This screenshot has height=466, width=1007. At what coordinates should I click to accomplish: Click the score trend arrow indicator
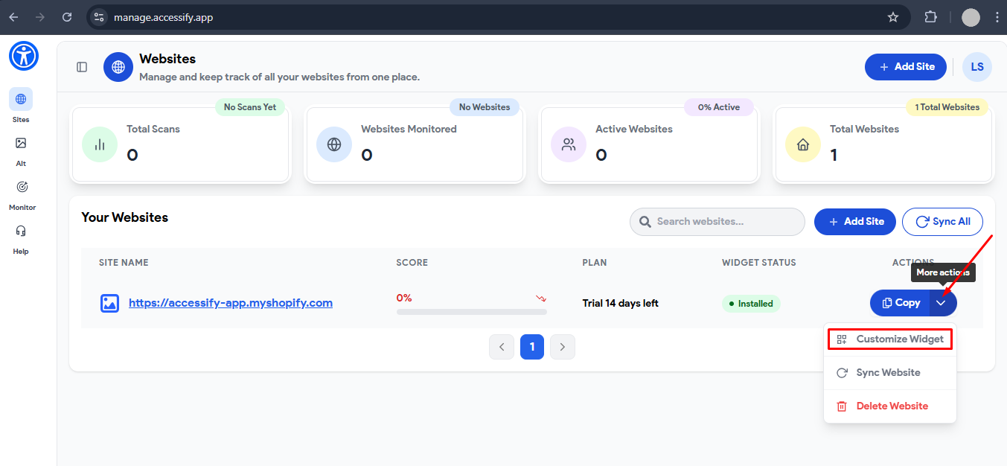tap(540, 297)
